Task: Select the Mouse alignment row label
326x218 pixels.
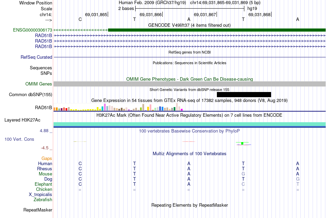Action: tap(45, 174)
